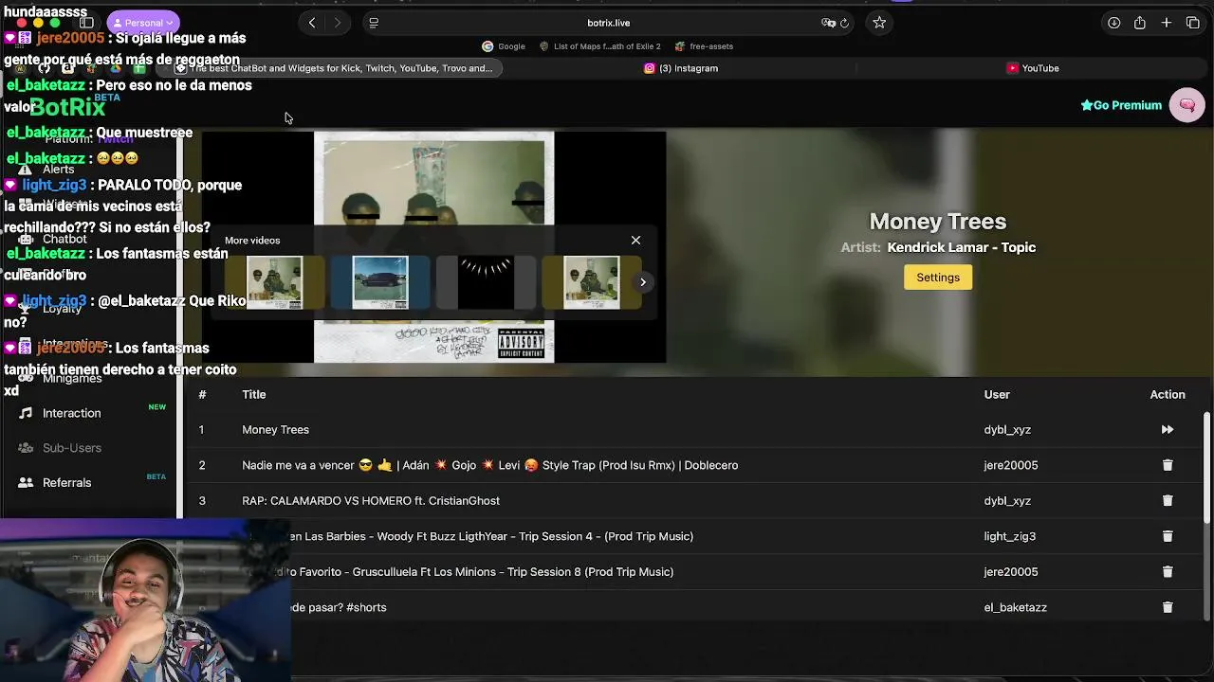Click the User column header

pyautogui.click(x=997, y=394)
